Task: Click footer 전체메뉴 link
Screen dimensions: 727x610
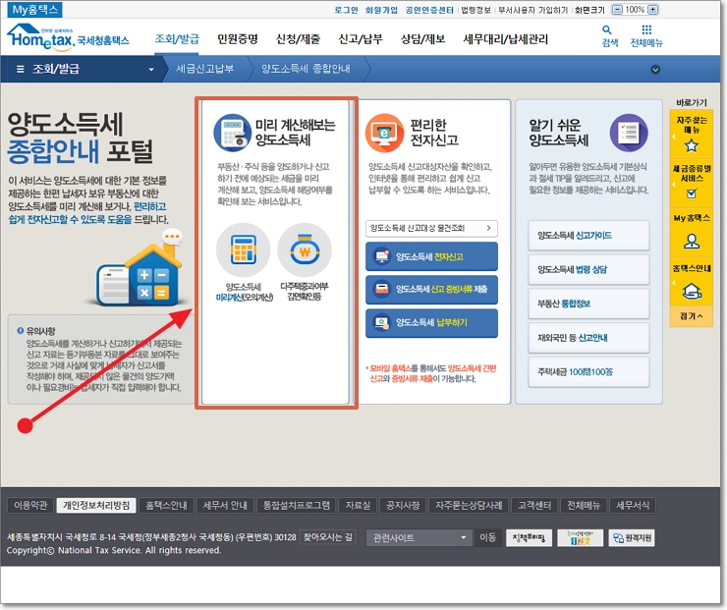Action: click(584, 505)
